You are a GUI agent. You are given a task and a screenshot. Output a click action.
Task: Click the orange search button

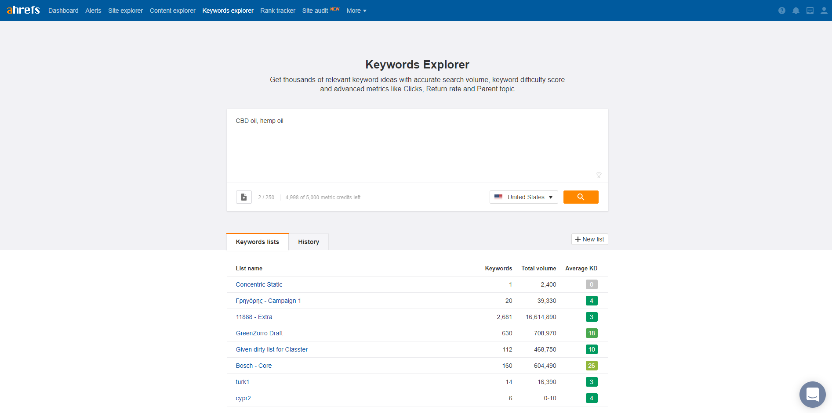coord(581,197)
